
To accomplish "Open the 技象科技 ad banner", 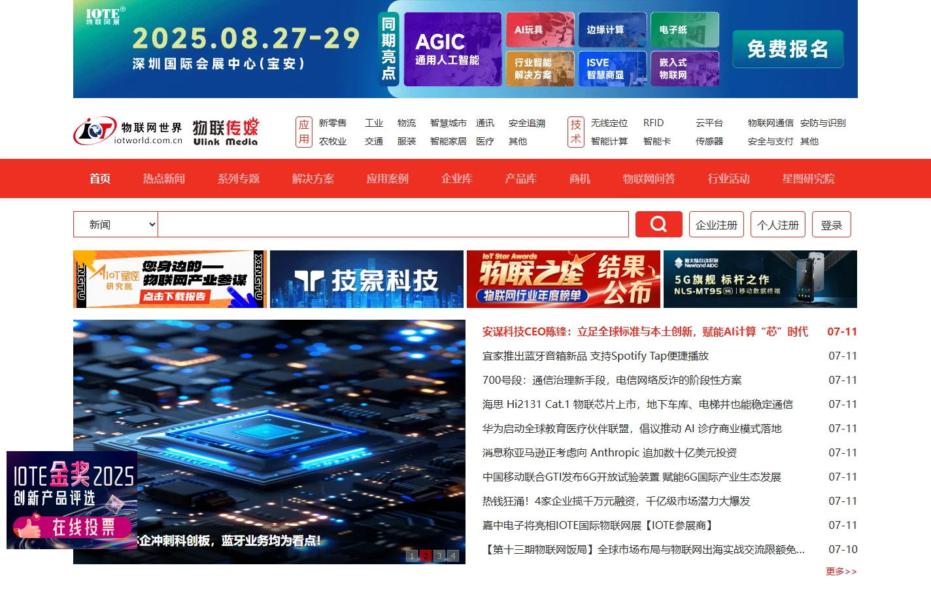I will (x=367, y=279).
